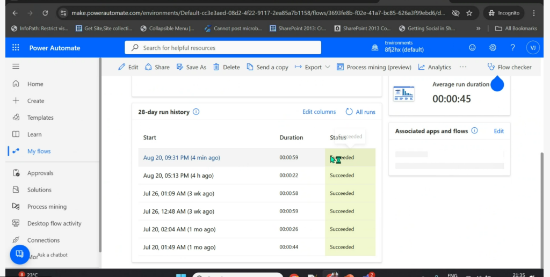Viewport: 550px width, 277px height.
Task: Share the flow from the toolbar
Action: click(157, 67)
